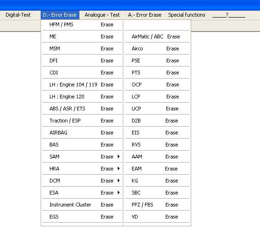Select LH : Engine 120 Erase
260x249 pixels.
point(82,97)
